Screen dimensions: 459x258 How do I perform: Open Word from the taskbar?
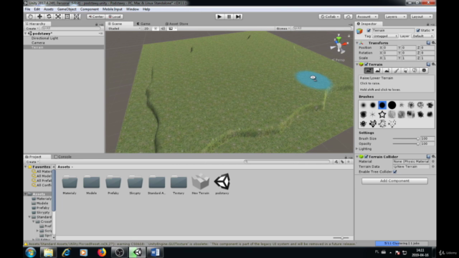(155, 252)
